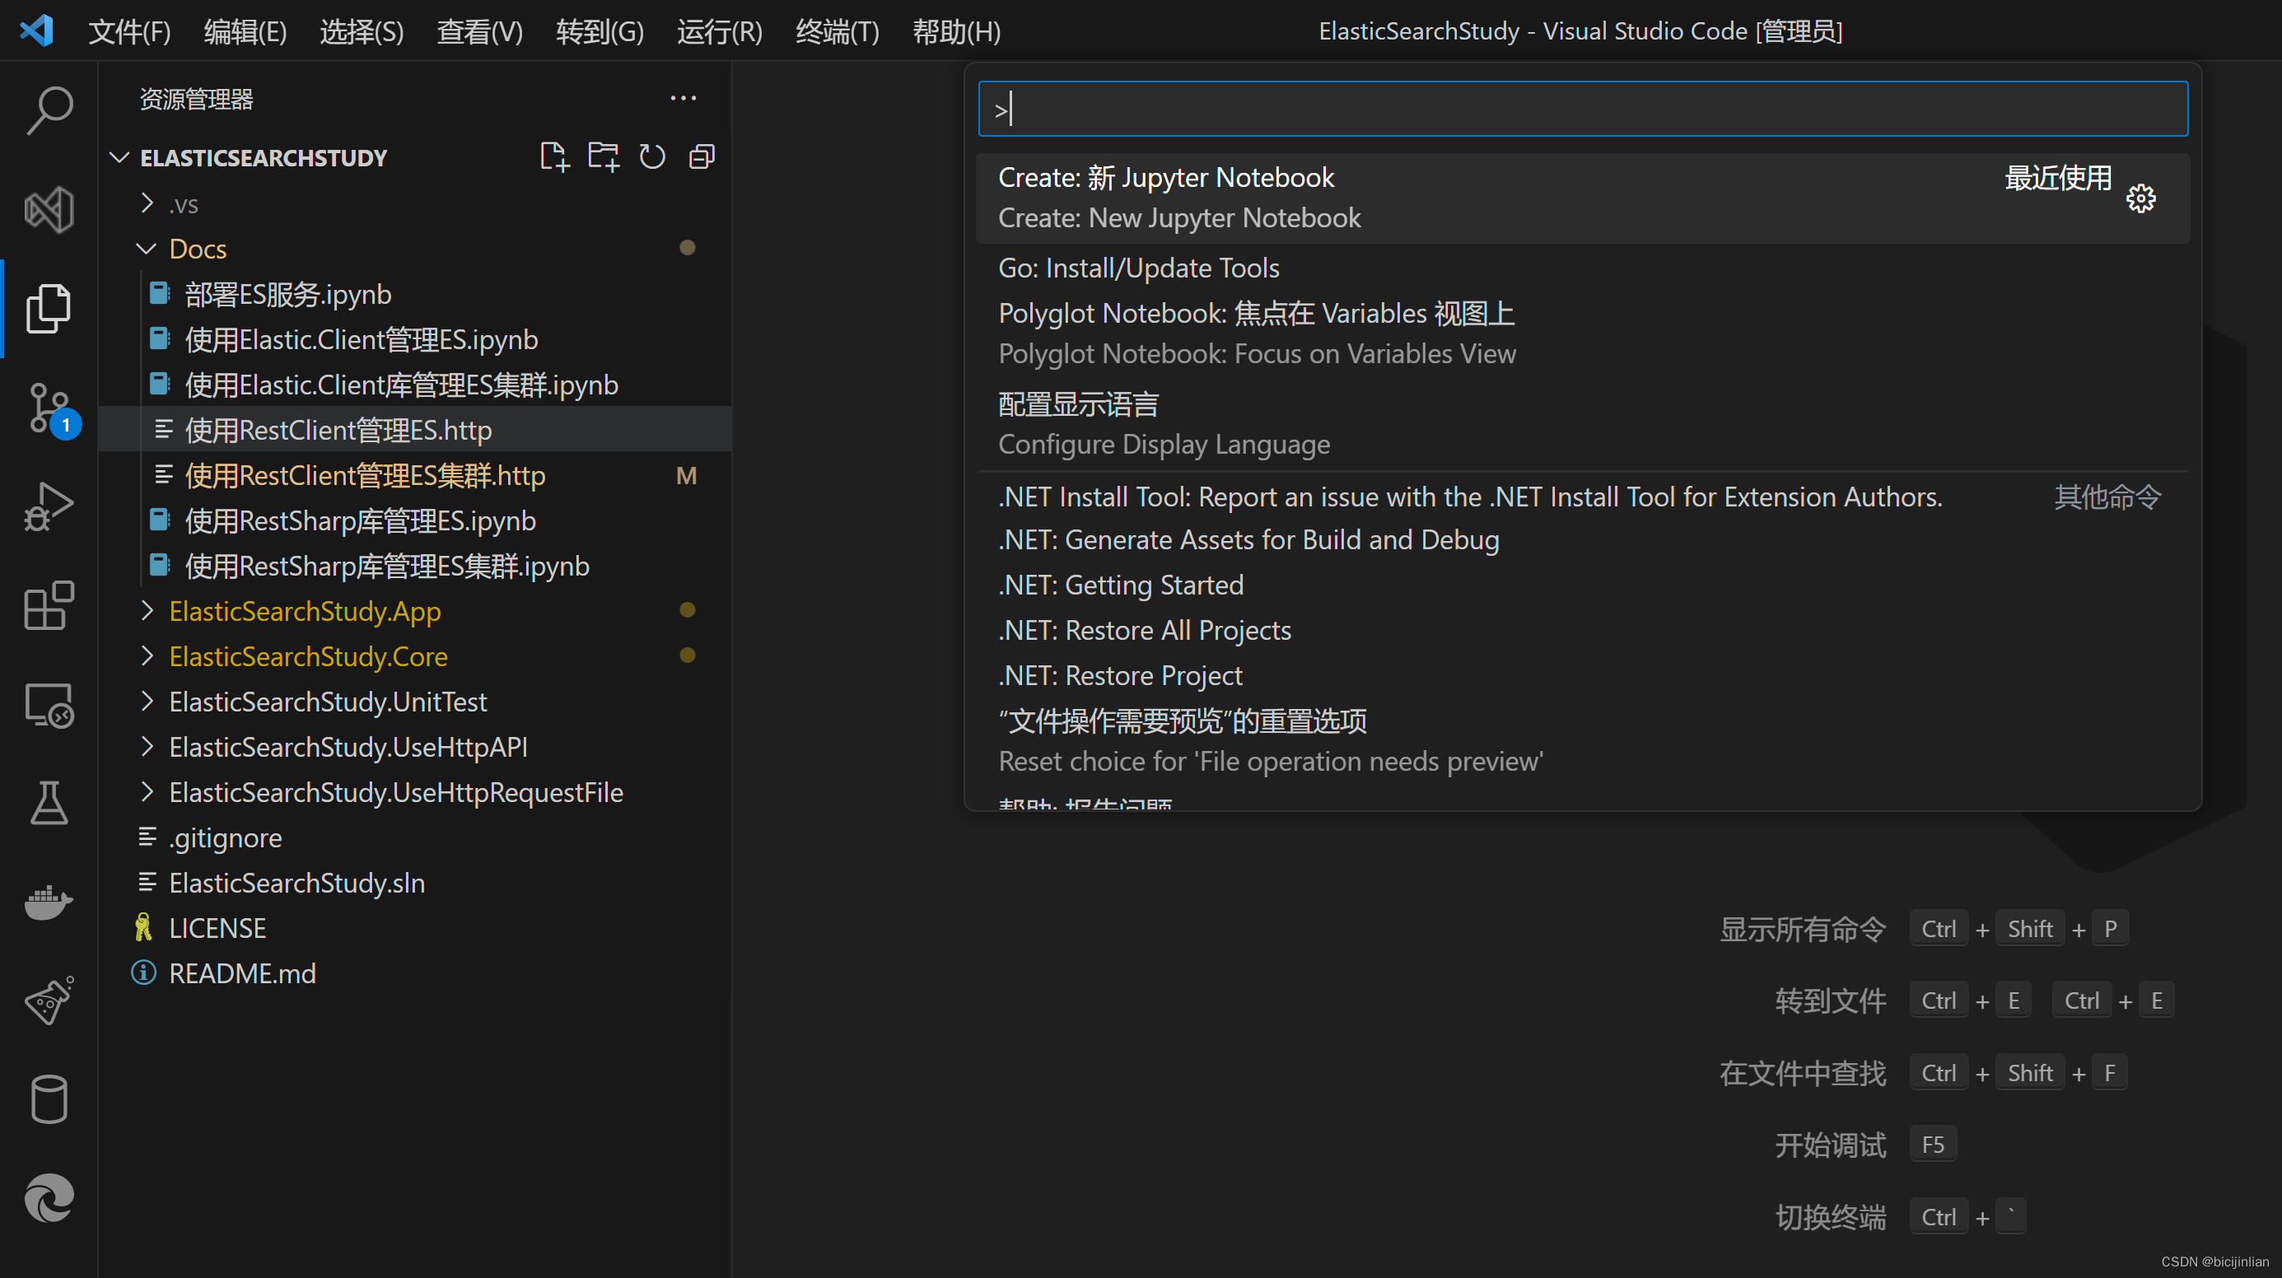The width and height of the screenshot is (2282, 1278).
Task: Open the Search view in activity bar
Action: click(49, 110)
